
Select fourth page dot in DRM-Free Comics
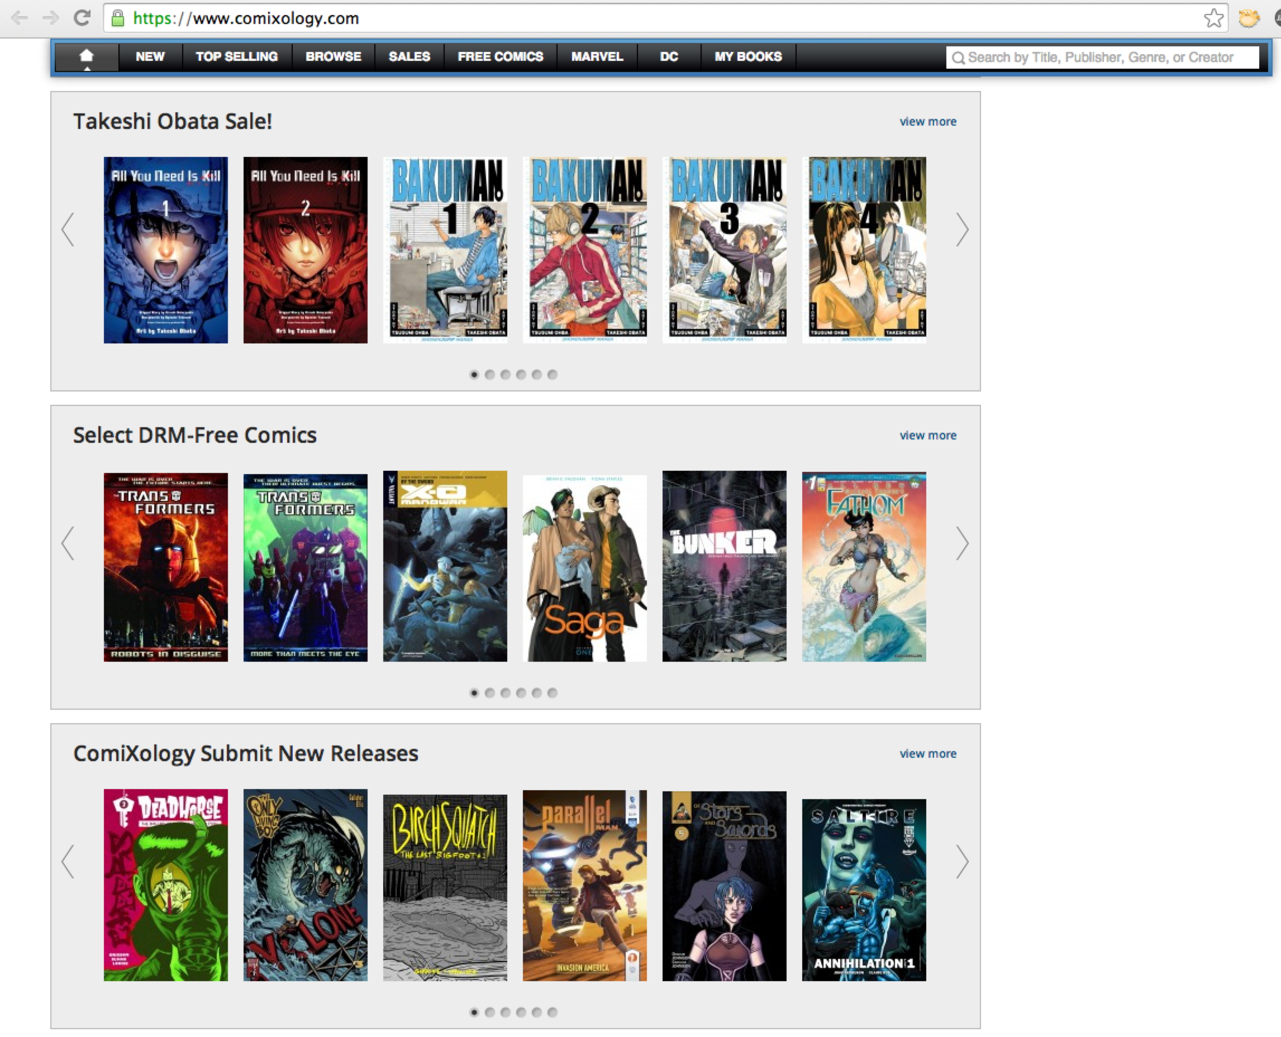tap(521, 693)
